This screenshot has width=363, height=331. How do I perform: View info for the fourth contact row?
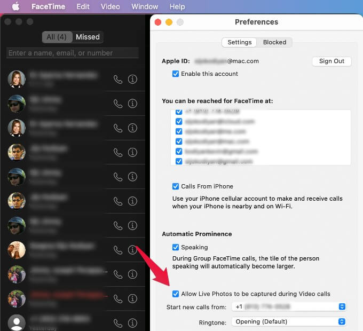[132, 152]
